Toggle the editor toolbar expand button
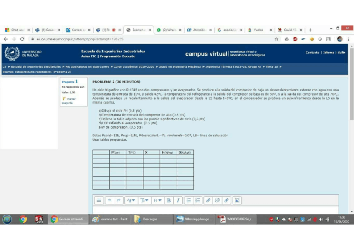Viewport: 354px width, 250px height. click(99, 200)
